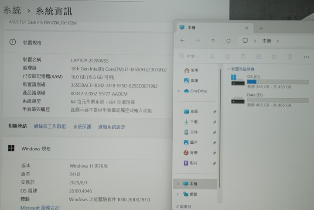Click OS build value 26100.4946
Viewport: 314px width, 210px height.
click(x=81, y=191)
